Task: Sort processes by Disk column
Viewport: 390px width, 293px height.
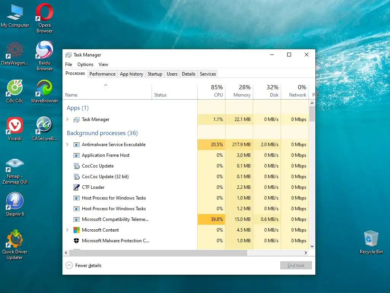Action: click(x=267, y=92)
